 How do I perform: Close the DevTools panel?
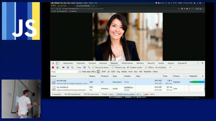[x=202, y=63]
